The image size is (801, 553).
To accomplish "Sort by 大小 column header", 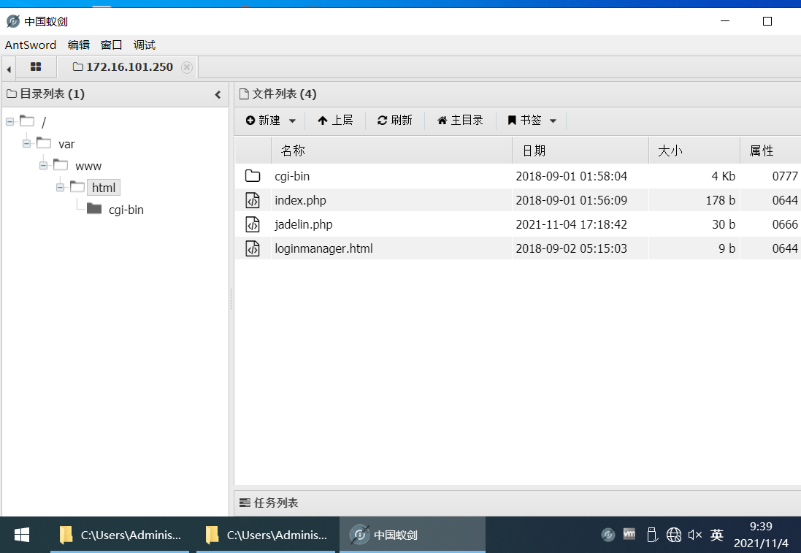I will [x=694, y=150].
